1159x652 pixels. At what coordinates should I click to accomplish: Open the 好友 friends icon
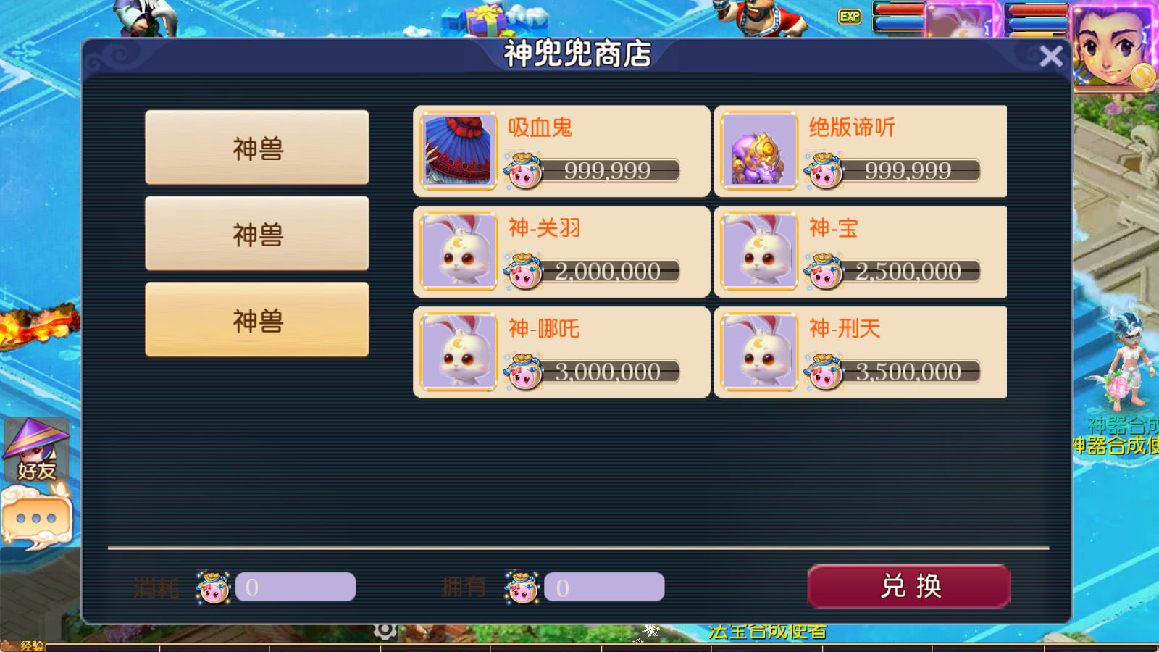(x=36, y=449)
